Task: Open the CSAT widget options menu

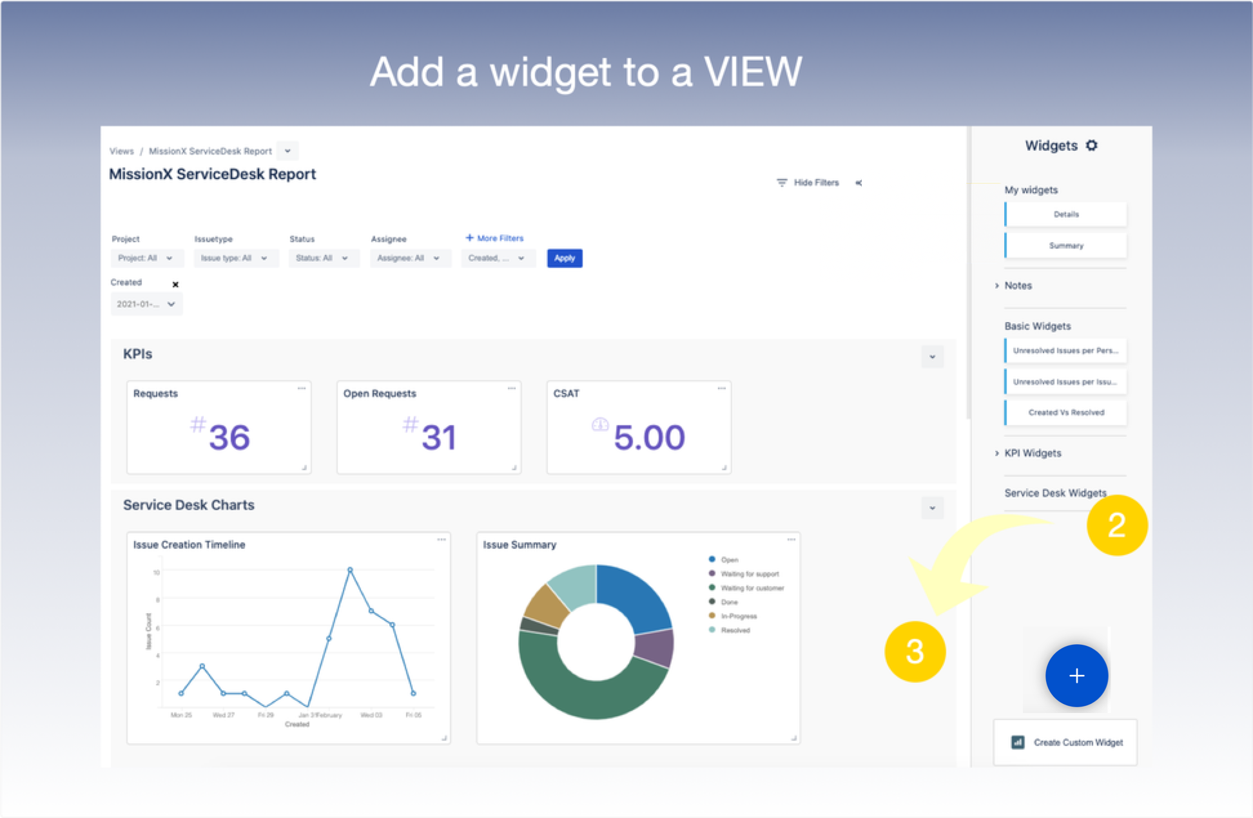Action: coord(721,388)
